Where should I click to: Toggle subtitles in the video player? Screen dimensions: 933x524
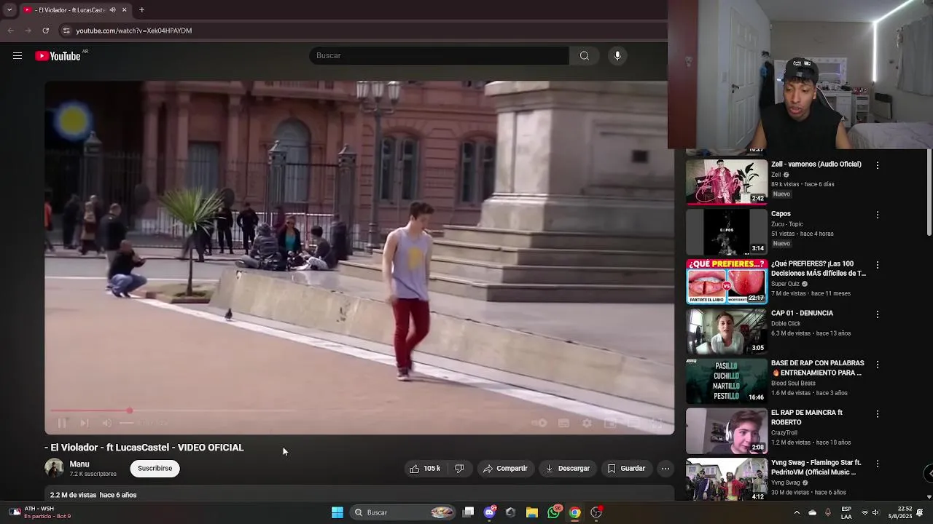point(563,423)
